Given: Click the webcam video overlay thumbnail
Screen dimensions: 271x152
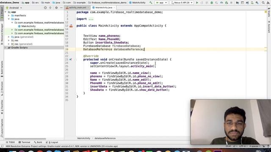Looking at the screenshot, I should [230, 122].
